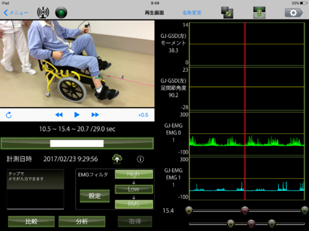Click the GJ-GSD(左) モーメント graph
Viewport: 309px width, 231px height.
[x=247, y=44]
